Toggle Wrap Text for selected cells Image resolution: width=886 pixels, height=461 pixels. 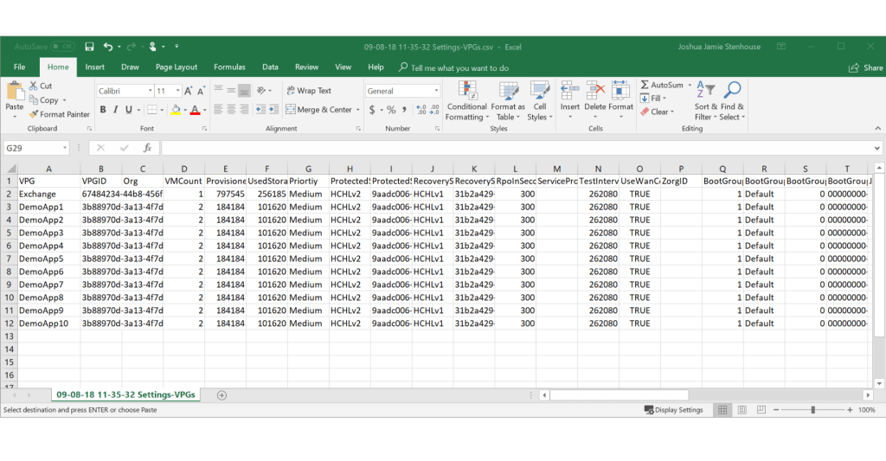pyautogui.click(x=308, y=91)
